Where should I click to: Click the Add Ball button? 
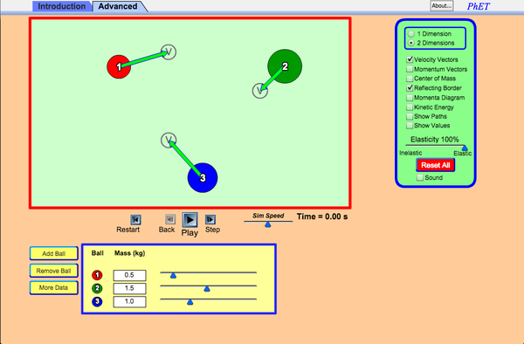[54, 253]
